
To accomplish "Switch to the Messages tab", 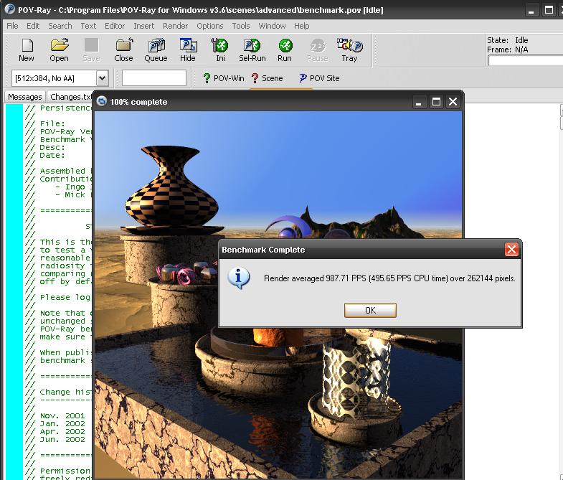I will (25, 97).
